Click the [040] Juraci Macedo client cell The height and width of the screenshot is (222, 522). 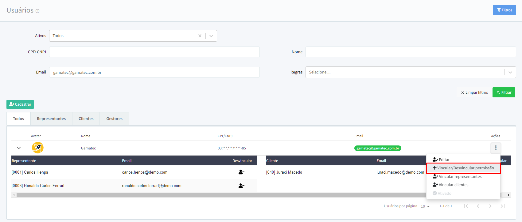(284, 172)
